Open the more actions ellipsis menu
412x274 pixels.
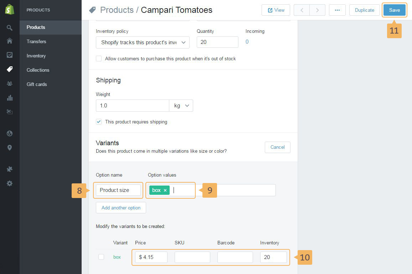pyautogui.click(x=337, y=10)
